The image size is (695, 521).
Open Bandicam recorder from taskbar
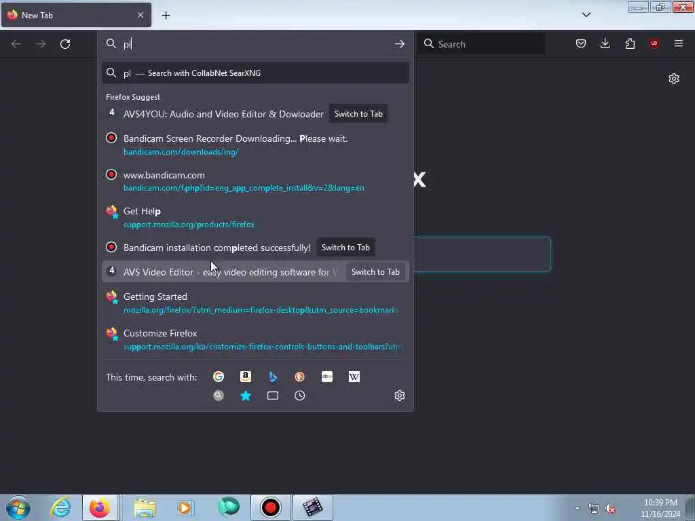click(x=270, y=507)
